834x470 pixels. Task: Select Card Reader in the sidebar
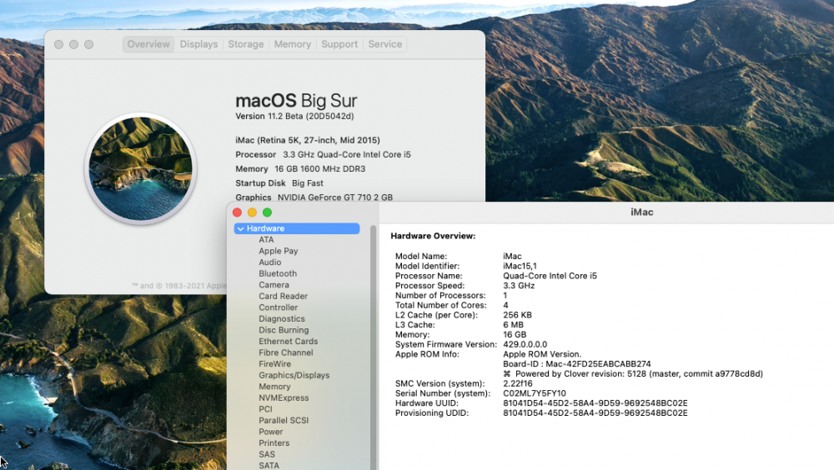click(283, 296)
